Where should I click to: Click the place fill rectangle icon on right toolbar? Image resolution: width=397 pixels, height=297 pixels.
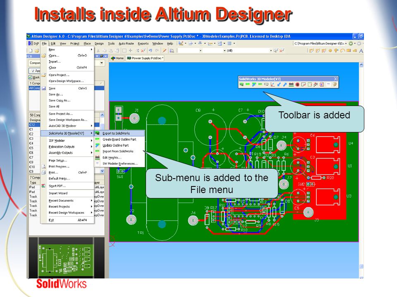349,50
